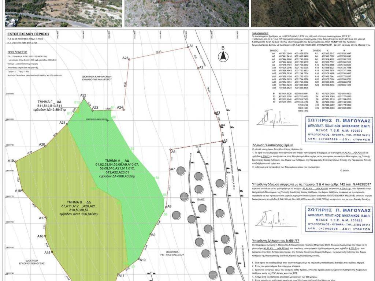Select vertex marker A6 near the road
This screenshot has width=375, height=281.
tap(170, 149)
